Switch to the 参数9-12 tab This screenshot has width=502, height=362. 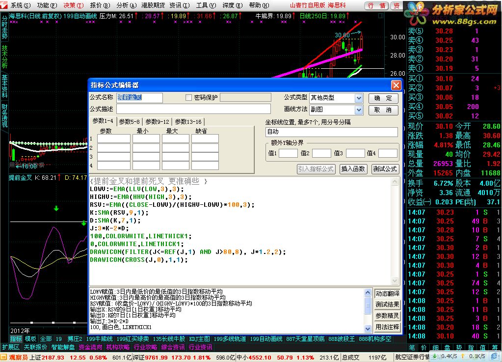coord(157,122)
